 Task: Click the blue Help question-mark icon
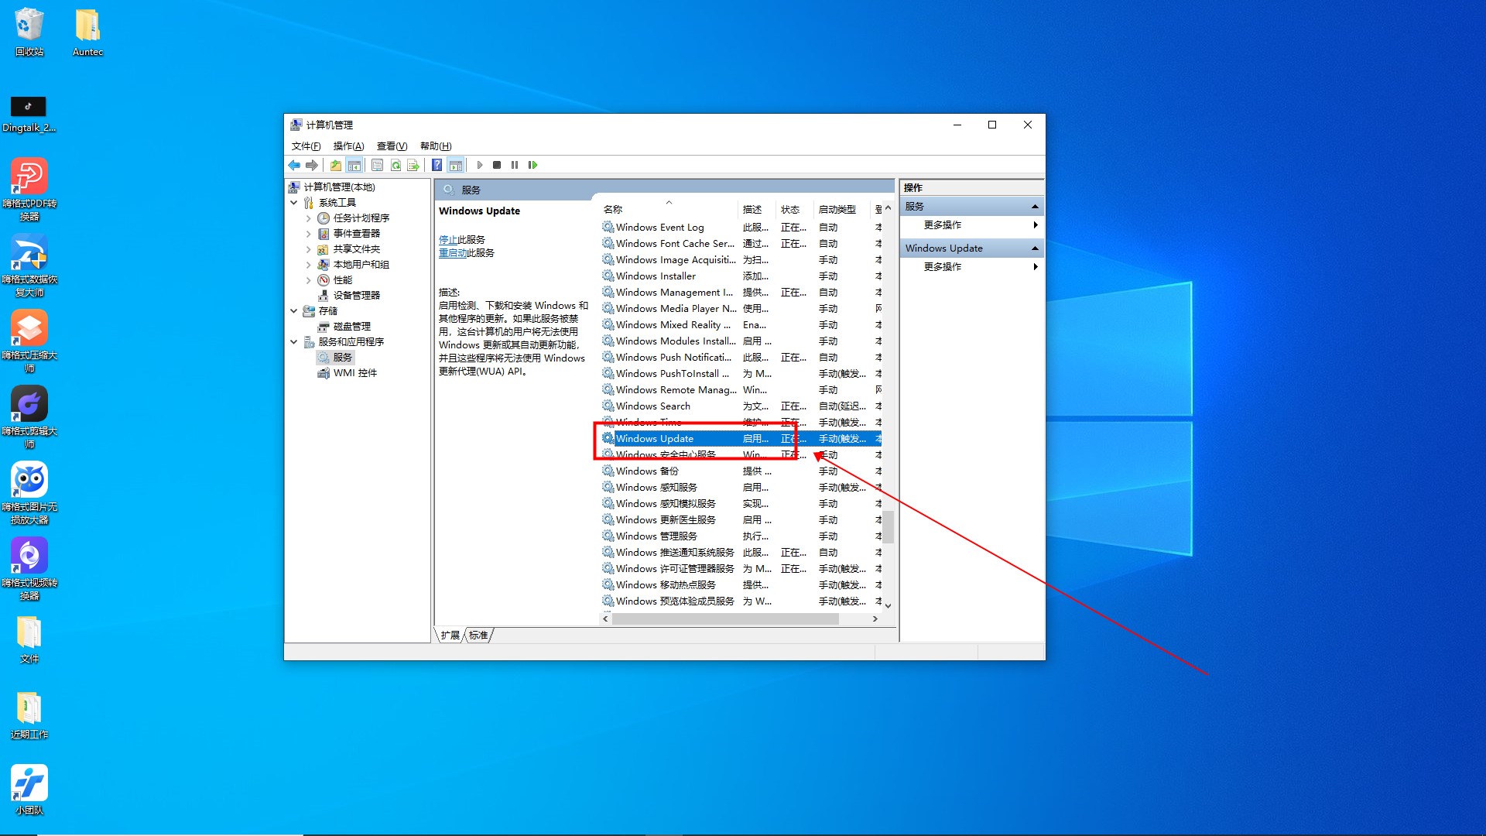437,165
